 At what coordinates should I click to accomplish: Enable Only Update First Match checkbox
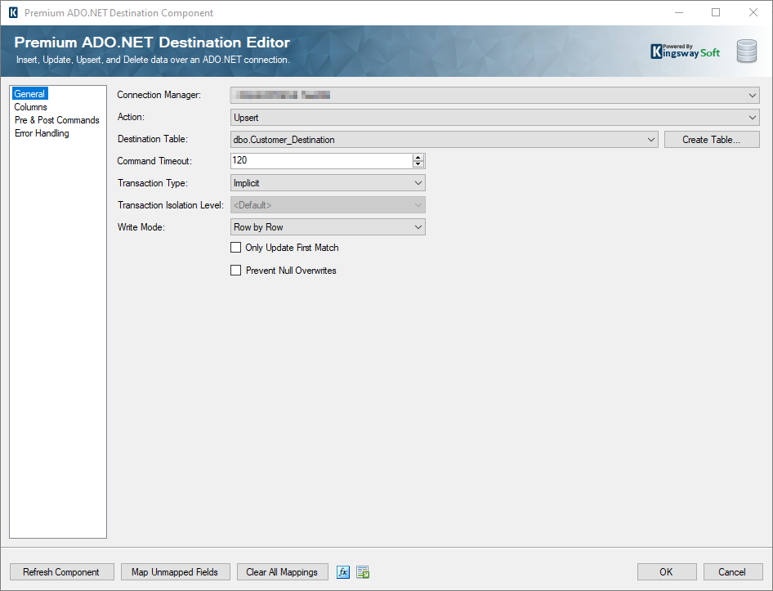click(236, 248)
